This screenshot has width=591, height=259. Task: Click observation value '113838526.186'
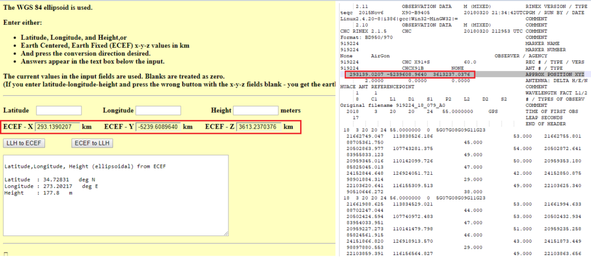pyautogui.click(x=413, y=136)
